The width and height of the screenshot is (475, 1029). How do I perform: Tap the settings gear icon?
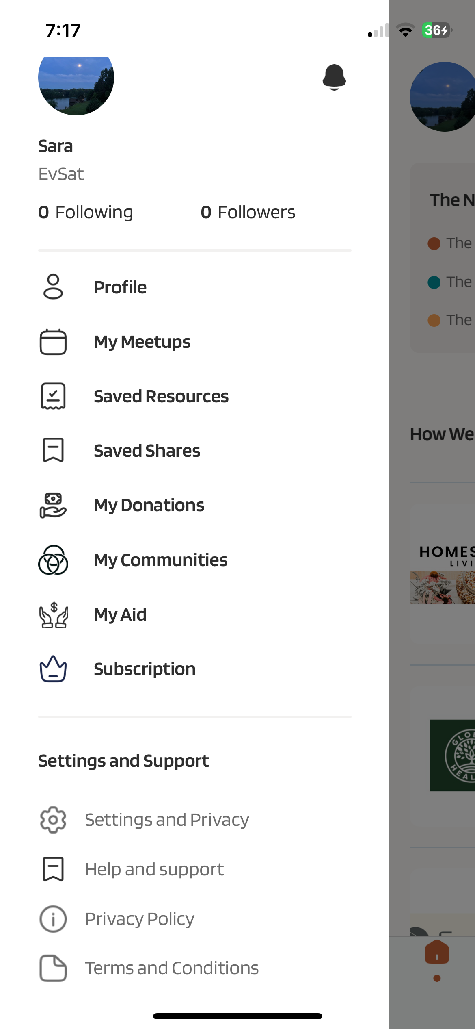point(53,820)
